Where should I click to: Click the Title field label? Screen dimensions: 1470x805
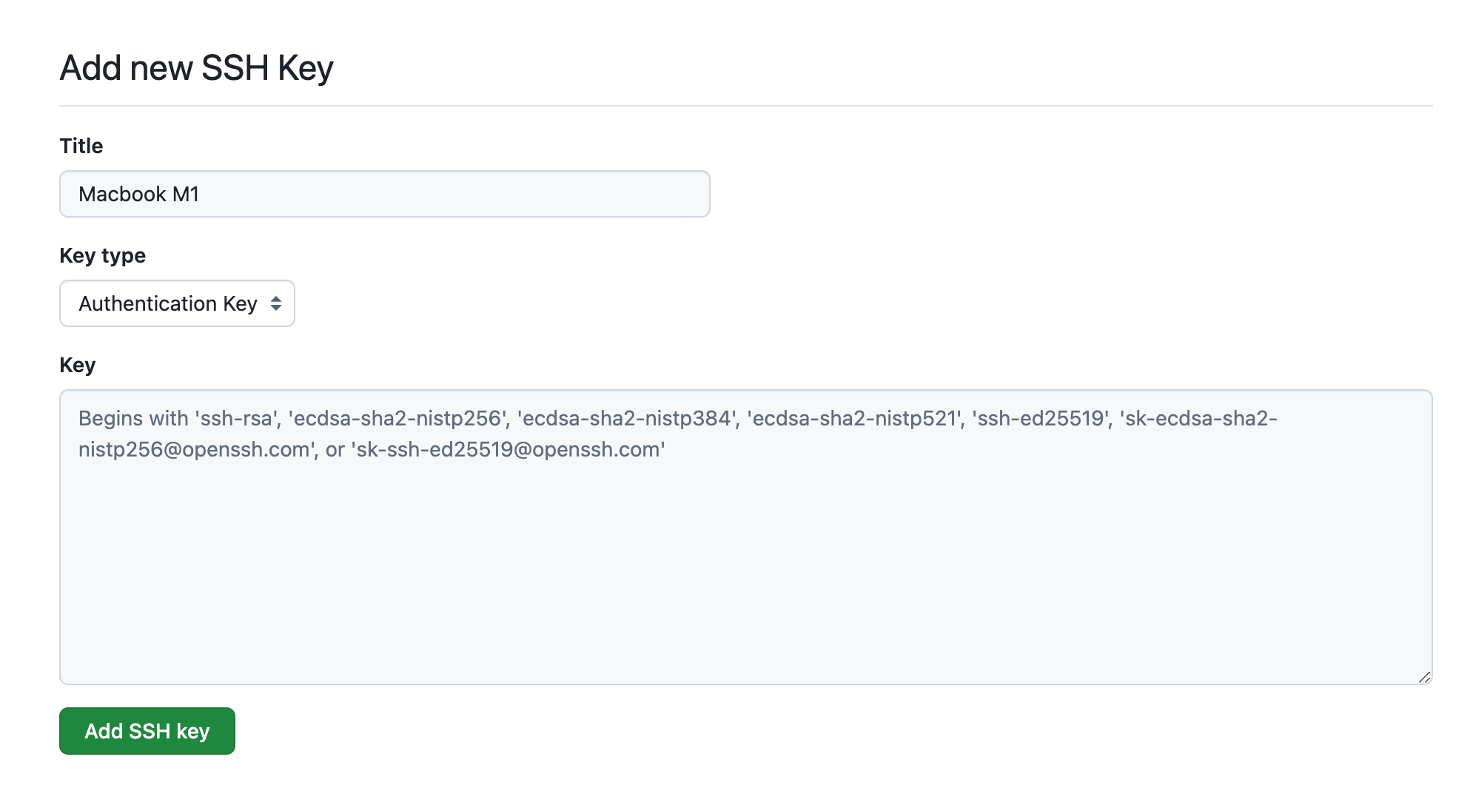click(x=81, y=146)
